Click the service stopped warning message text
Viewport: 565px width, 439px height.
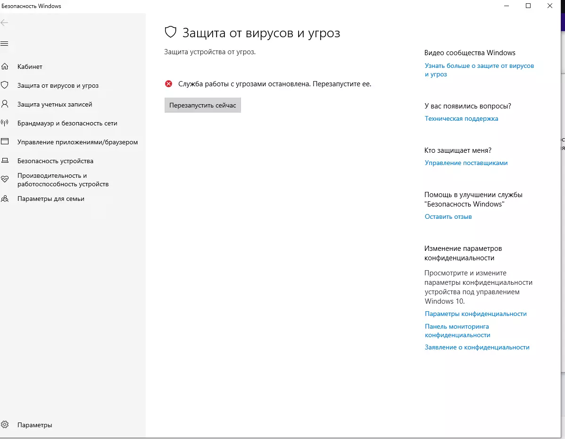pos(274,84)
